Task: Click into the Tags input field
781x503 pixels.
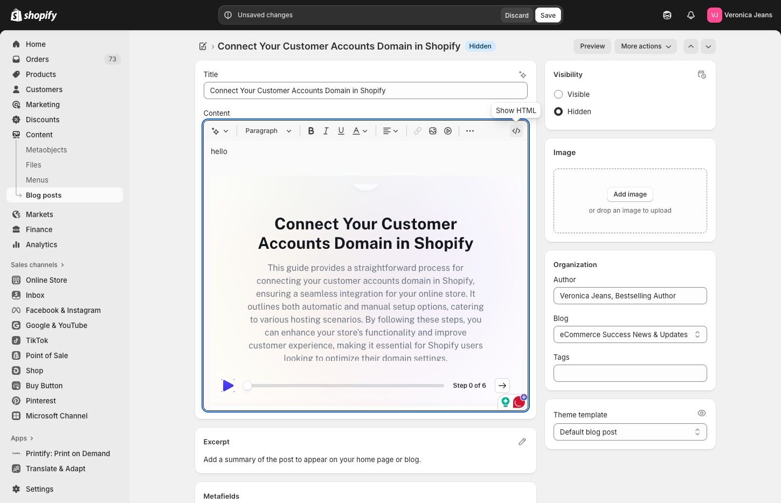Action: click(x=630, y=373)
